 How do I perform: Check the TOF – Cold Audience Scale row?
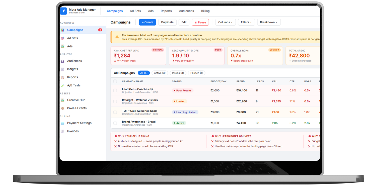click(x=115, y=112)
